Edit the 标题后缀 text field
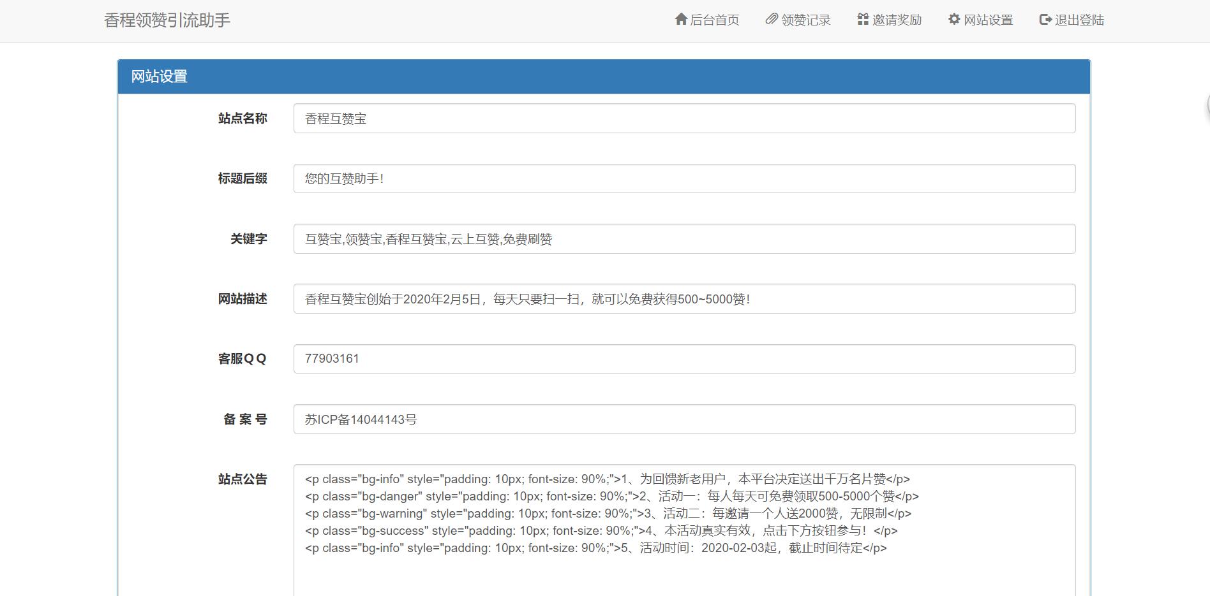 pos(683,178)
